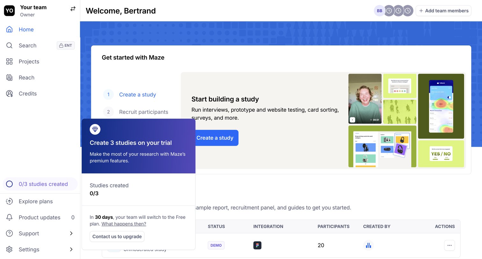This screenshot has height=259, width=482.
Task: Click the second pending member clock avatar
Action: [x=398, y=11]
